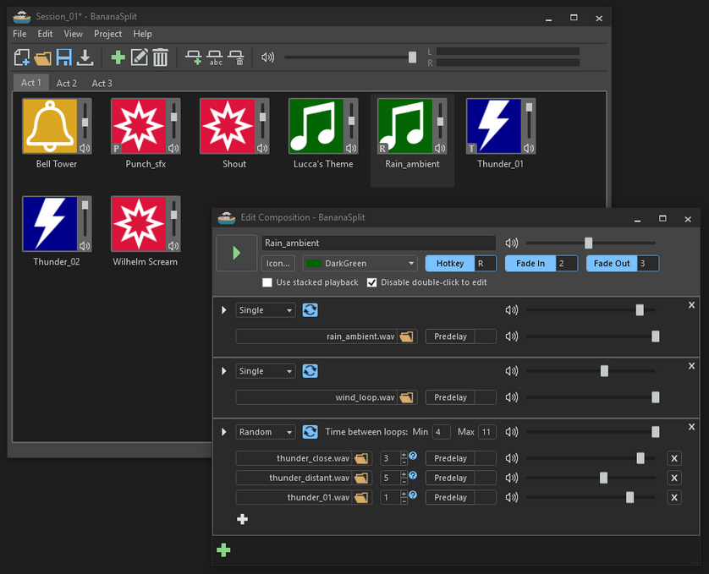Delete the selected cue via trash icon
This screenshot has height=574, width=709.
160,57
